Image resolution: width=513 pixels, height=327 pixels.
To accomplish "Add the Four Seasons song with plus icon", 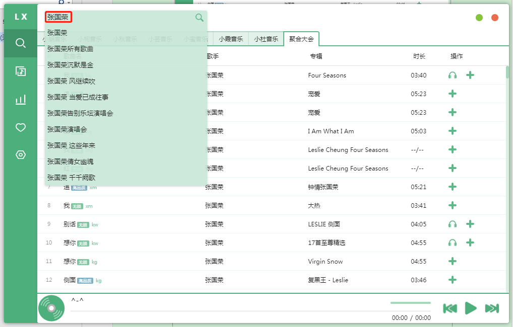I will [x=470, y=74].
